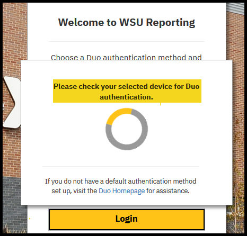Image resolution: width=247 pixels, height=236 pixels.
Task: Click the 'Please check your selected device' line
Action: tap(127, 87)
